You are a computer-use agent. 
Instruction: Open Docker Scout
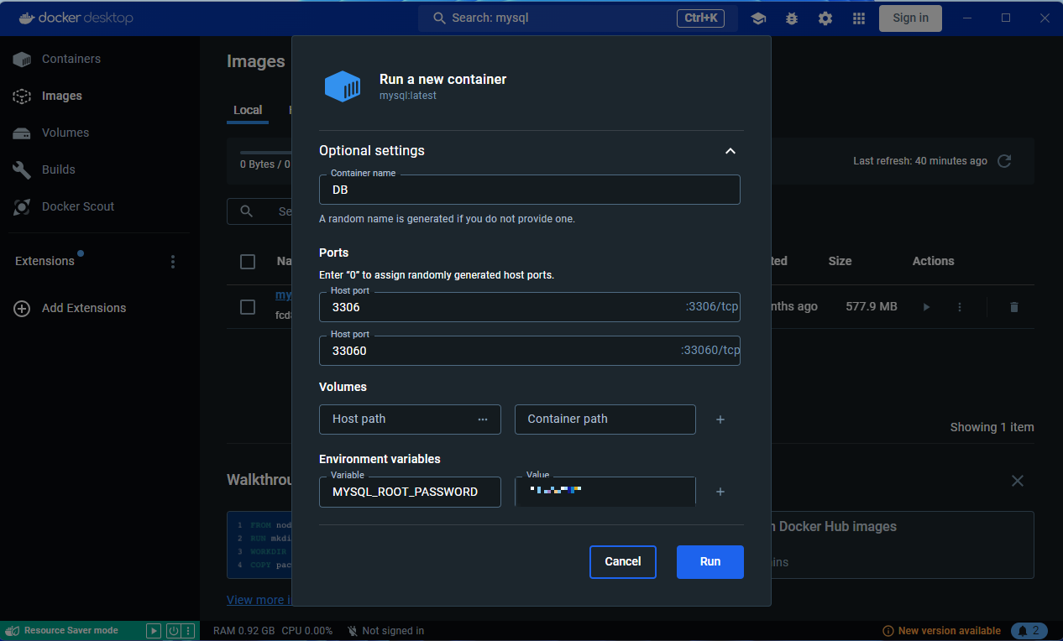78,206
